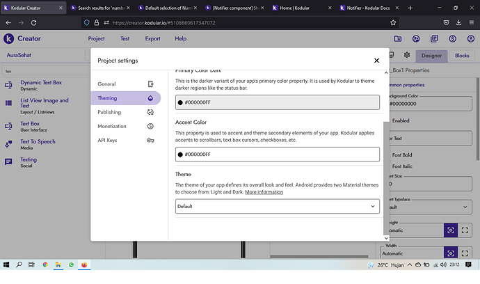Click the library copy icon in header
The image size is (480, 284).
click(434, 38)
